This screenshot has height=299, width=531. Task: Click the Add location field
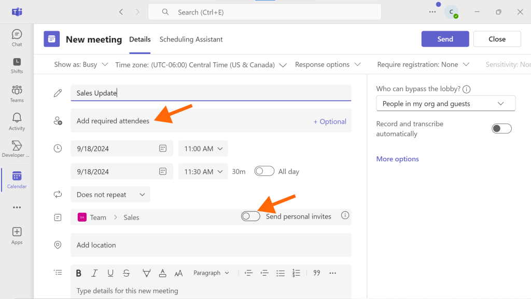coord(211,245)
